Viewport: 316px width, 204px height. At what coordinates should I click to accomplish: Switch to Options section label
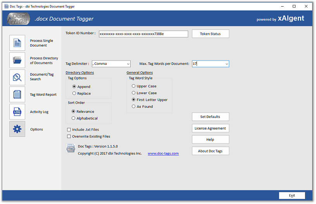[x=36, y=129]
